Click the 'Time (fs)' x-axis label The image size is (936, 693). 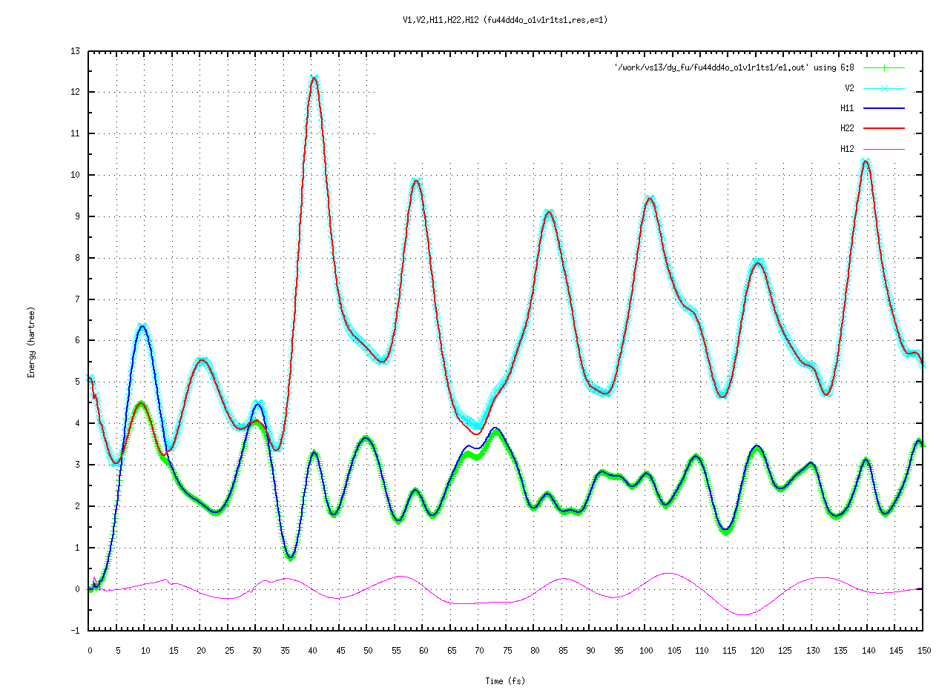coord(505,680)
